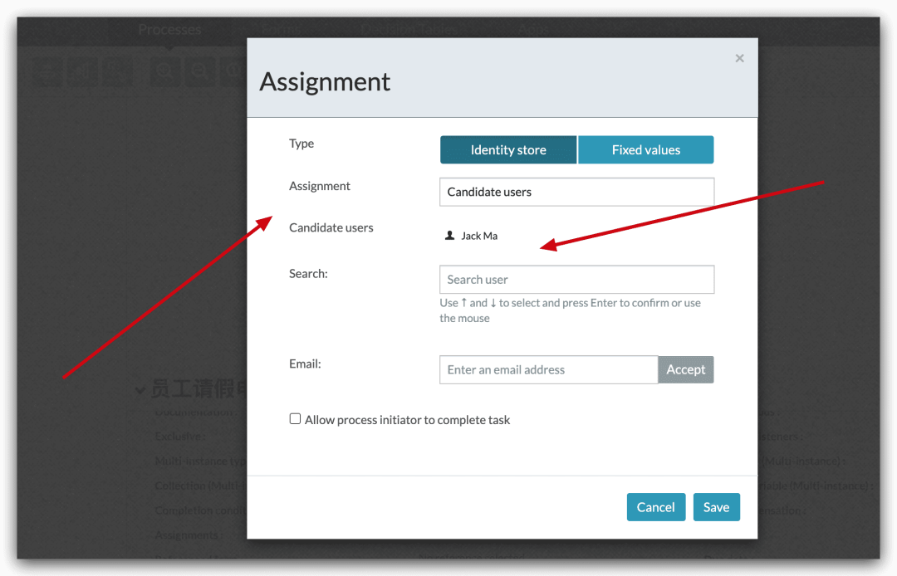
Task: Click the Assignments property in background panel
Action: [189, 535]
